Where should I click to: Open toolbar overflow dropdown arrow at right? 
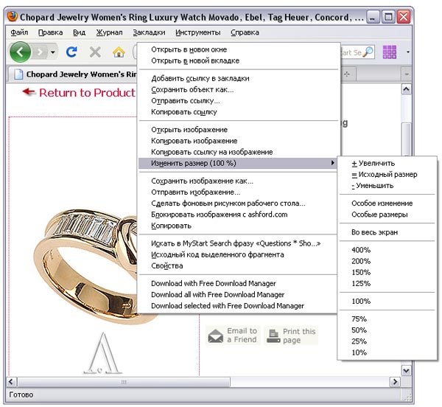[407, 52]
